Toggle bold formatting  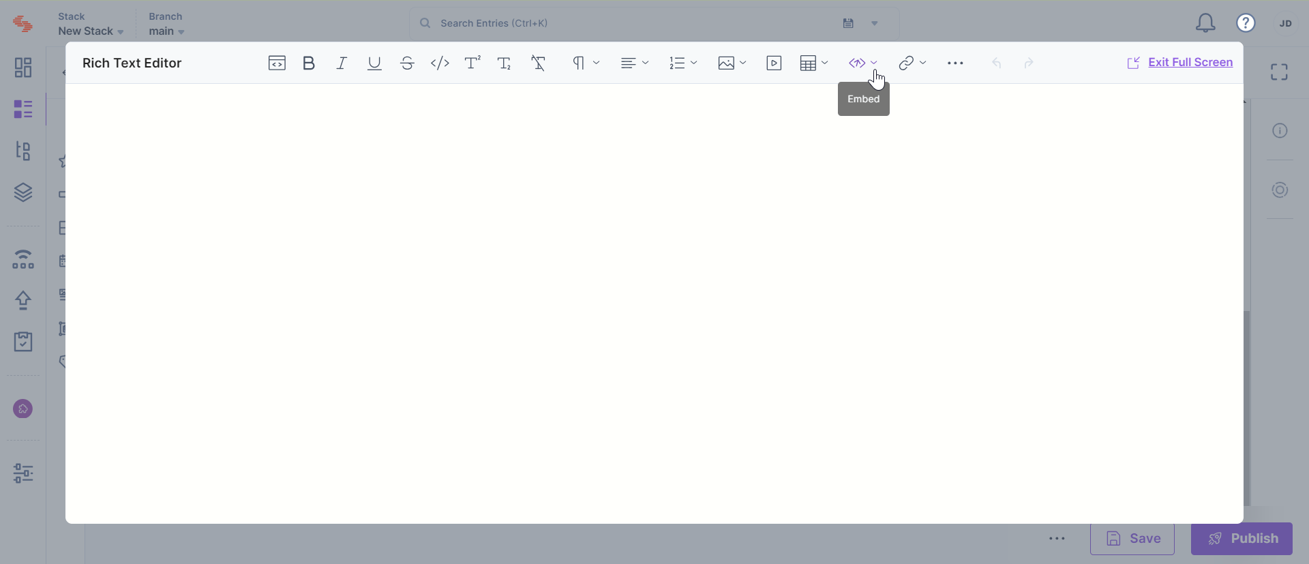pos(309,63)
